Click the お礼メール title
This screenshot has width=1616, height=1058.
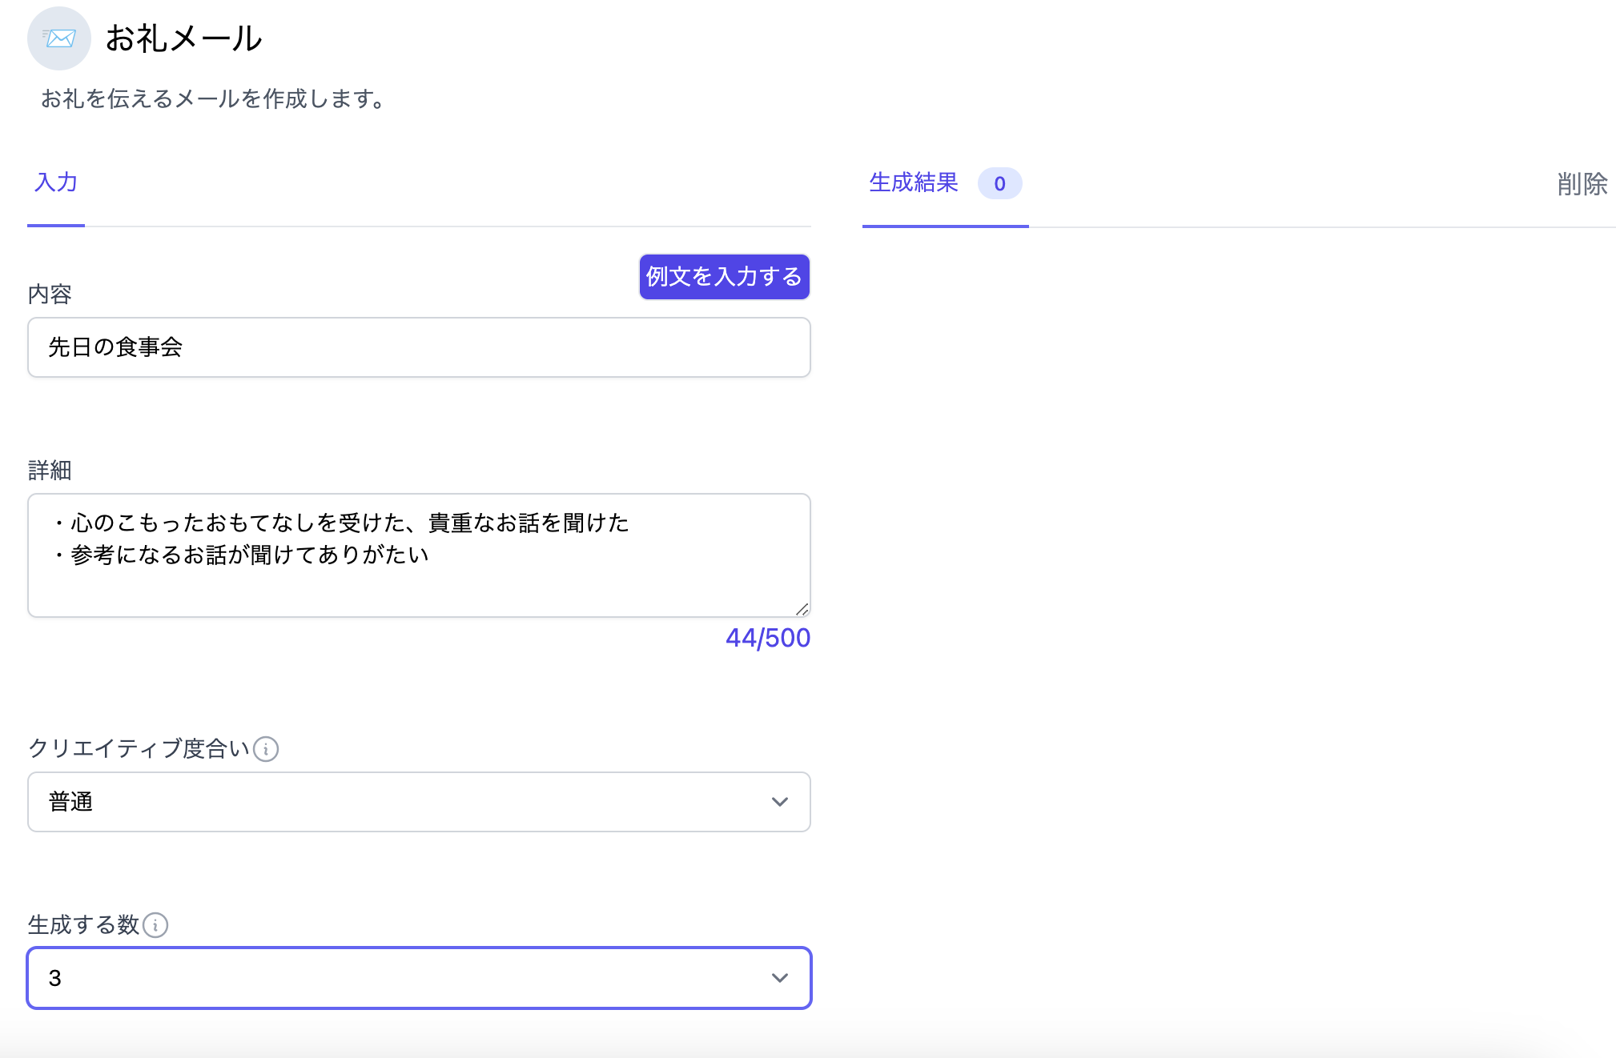tap(183, 38)
